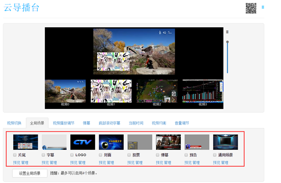Toggle the 通用场景 checkbox
This screenshot has width=281, height=183.
(x=215, y=155)
